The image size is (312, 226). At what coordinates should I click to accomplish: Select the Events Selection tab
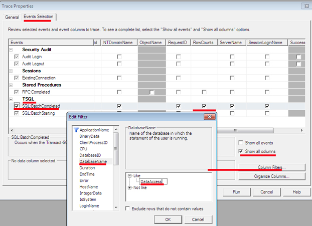coord(39,17)
